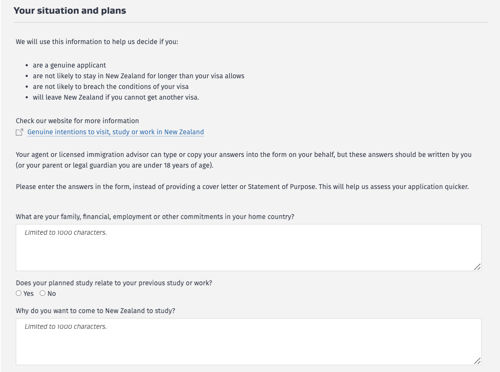Click the external link icon beside Genuine intentions
The width and height of the screenshot is (500, 372).
coord(19,133)
